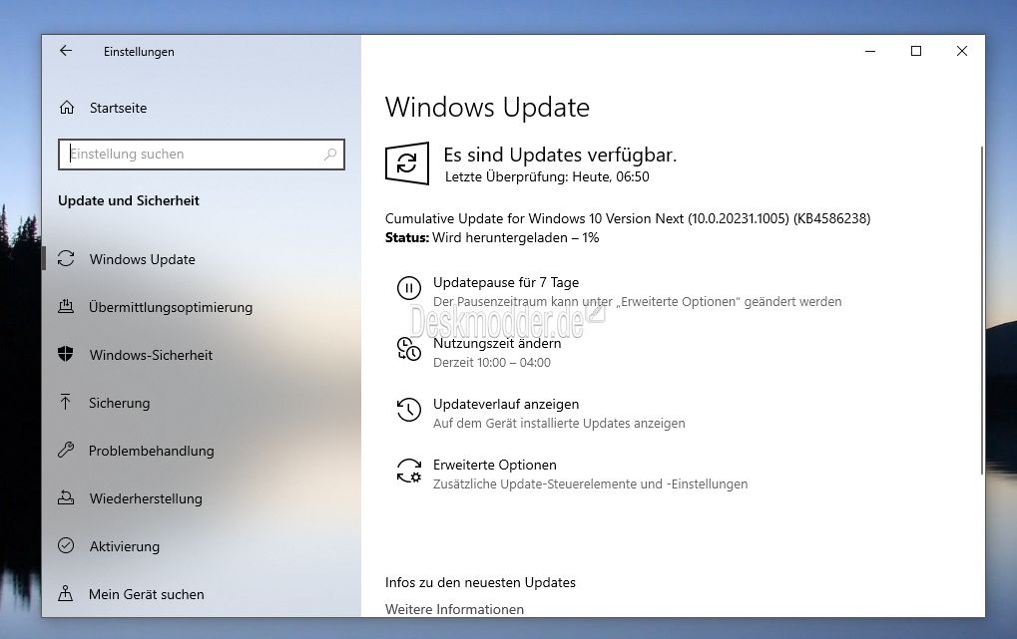The width and height of the screenshot is (1017, 639).
Task: Click the Windows Update page title
Action: (x=487, y=108)
